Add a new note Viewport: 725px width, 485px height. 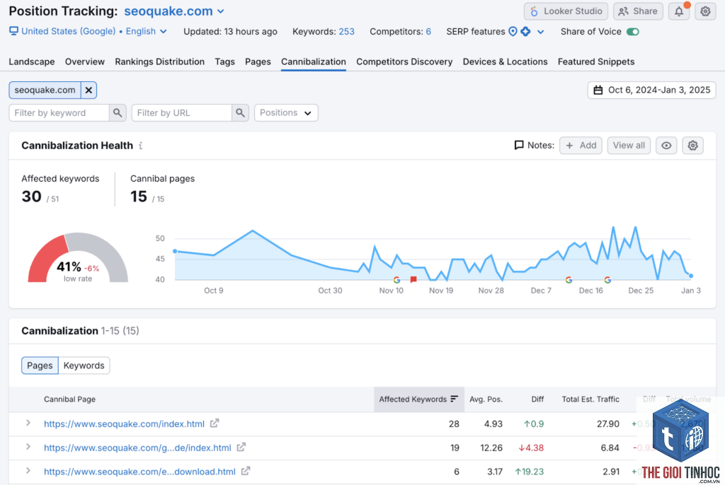[581, 146]
